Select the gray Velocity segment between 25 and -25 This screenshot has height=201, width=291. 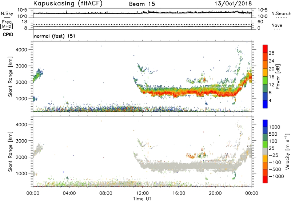pos(265,151)
